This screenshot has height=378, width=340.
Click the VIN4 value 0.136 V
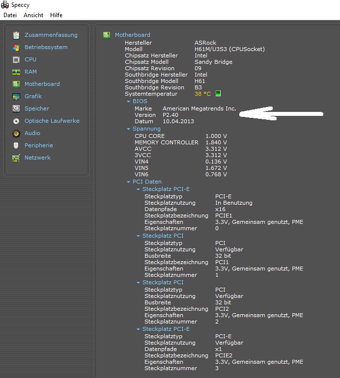[216, 162]
